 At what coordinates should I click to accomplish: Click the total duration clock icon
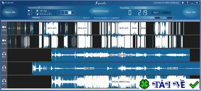tap(37, 14)
